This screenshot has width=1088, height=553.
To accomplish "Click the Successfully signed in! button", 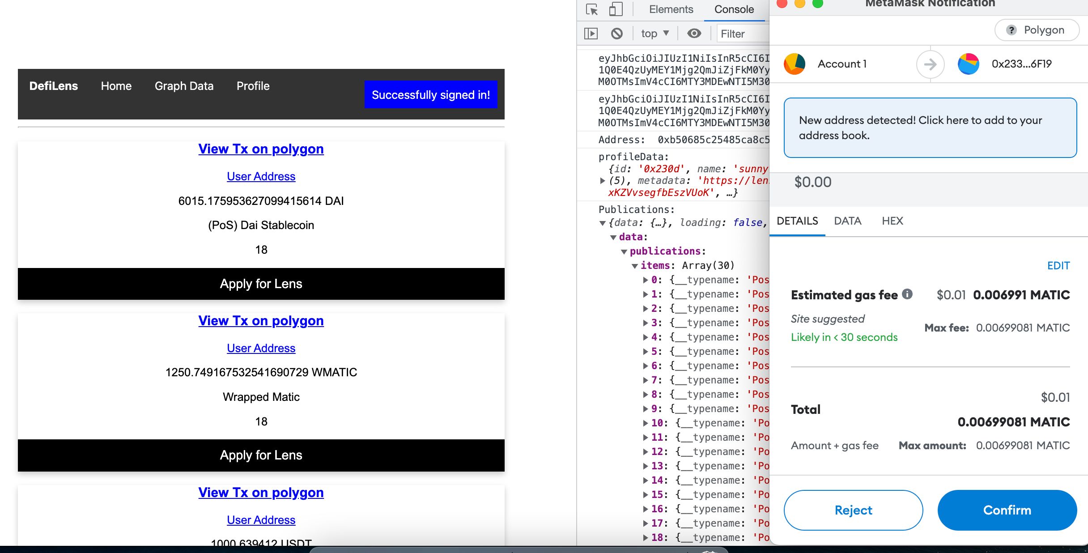I will tap(431, 95).
